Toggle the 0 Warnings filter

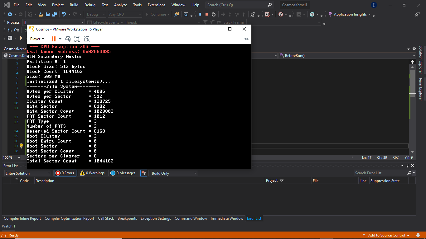coord(92,173)
